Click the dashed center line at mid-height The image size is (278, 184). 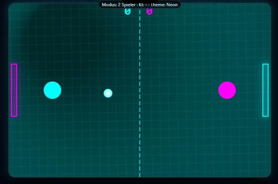click(139, 91)
